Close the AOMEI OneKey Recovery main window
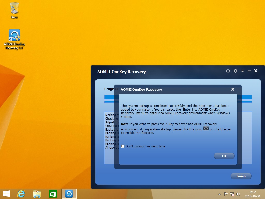 [256, 71]
